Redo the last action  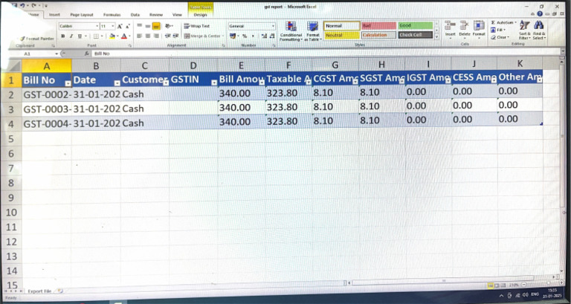click(x=33, y=6)
